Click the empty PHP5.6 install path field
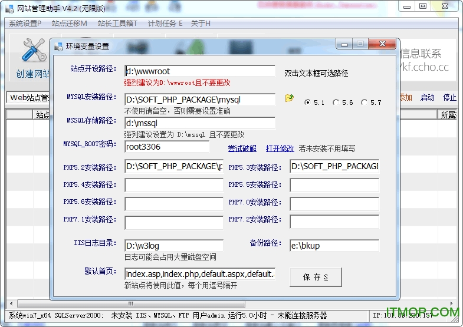Viewport: 463px width, 327px height. pyautogui.click(x=174, y=204)
